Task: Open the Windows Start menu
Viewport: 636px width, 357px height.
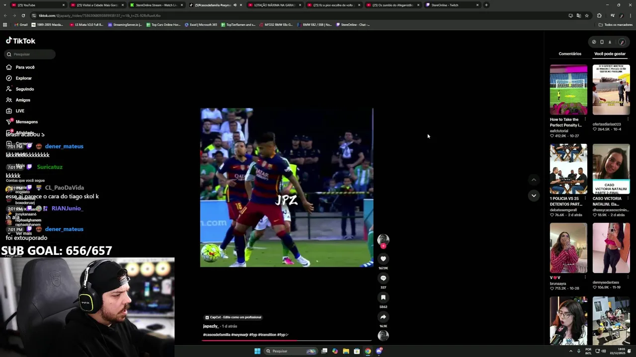Action: (x=257, y=351)
